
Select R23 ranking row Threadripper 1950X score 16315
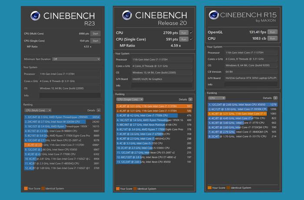click(x=62, y=126)
